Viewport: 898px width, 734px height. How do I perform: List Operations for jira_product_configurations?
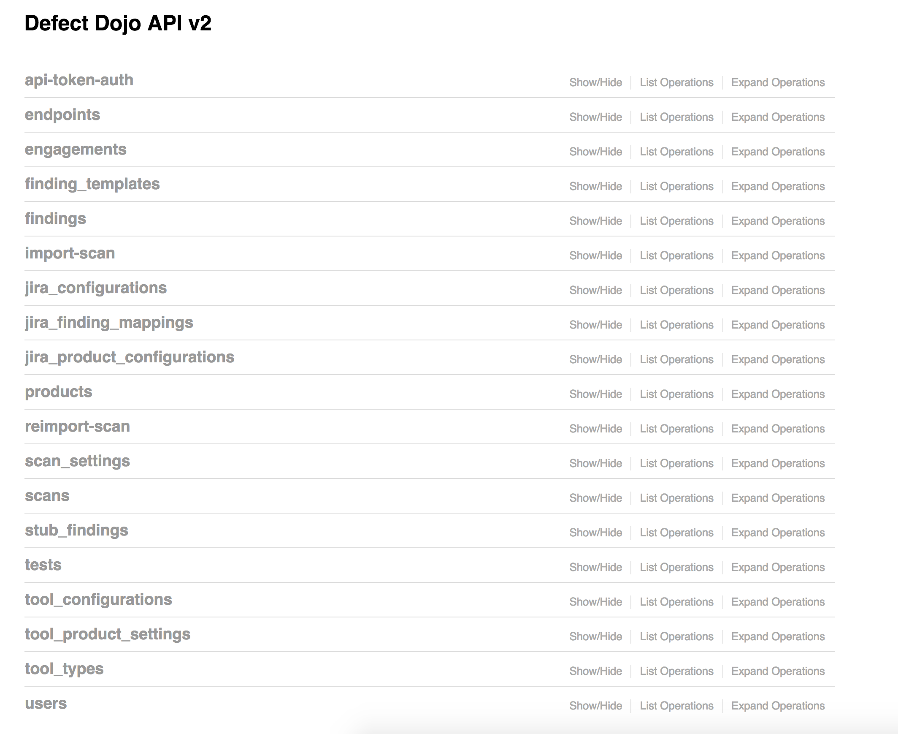coord(676,360)
